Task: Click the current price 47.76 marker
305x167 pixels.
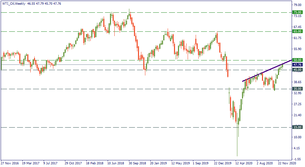Action: (x=297, y=64)
